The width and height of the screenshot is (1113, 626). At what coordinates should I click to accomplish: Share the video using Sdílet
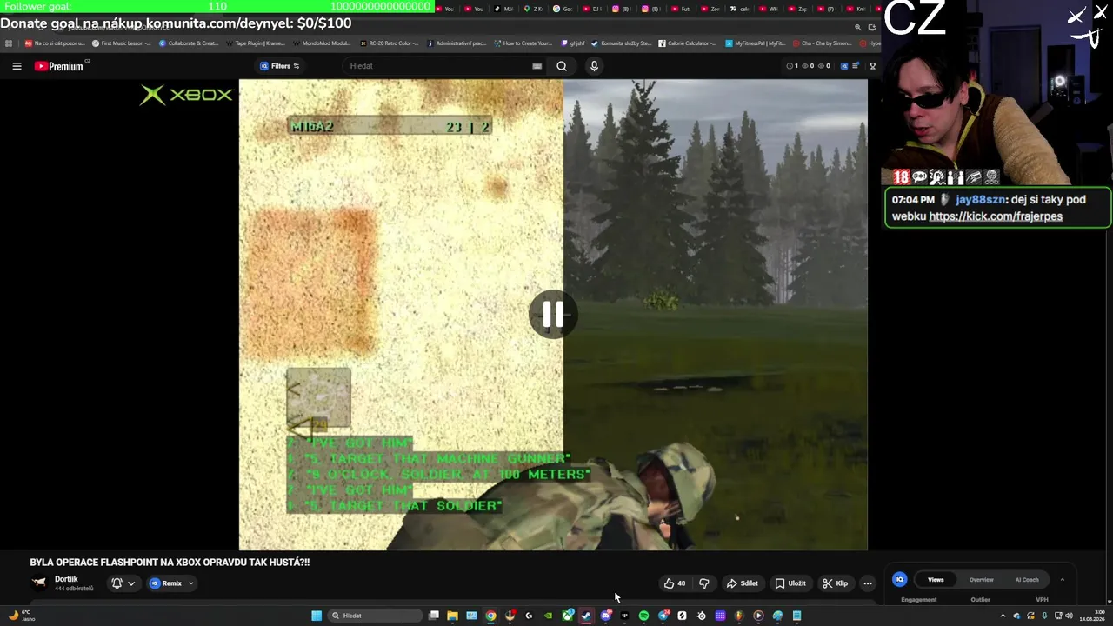tap(743, 583)
